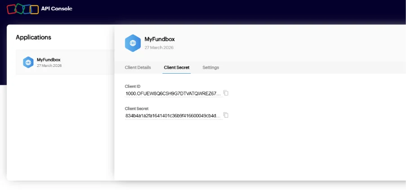Go to the Settings tab

coord(210,67)
